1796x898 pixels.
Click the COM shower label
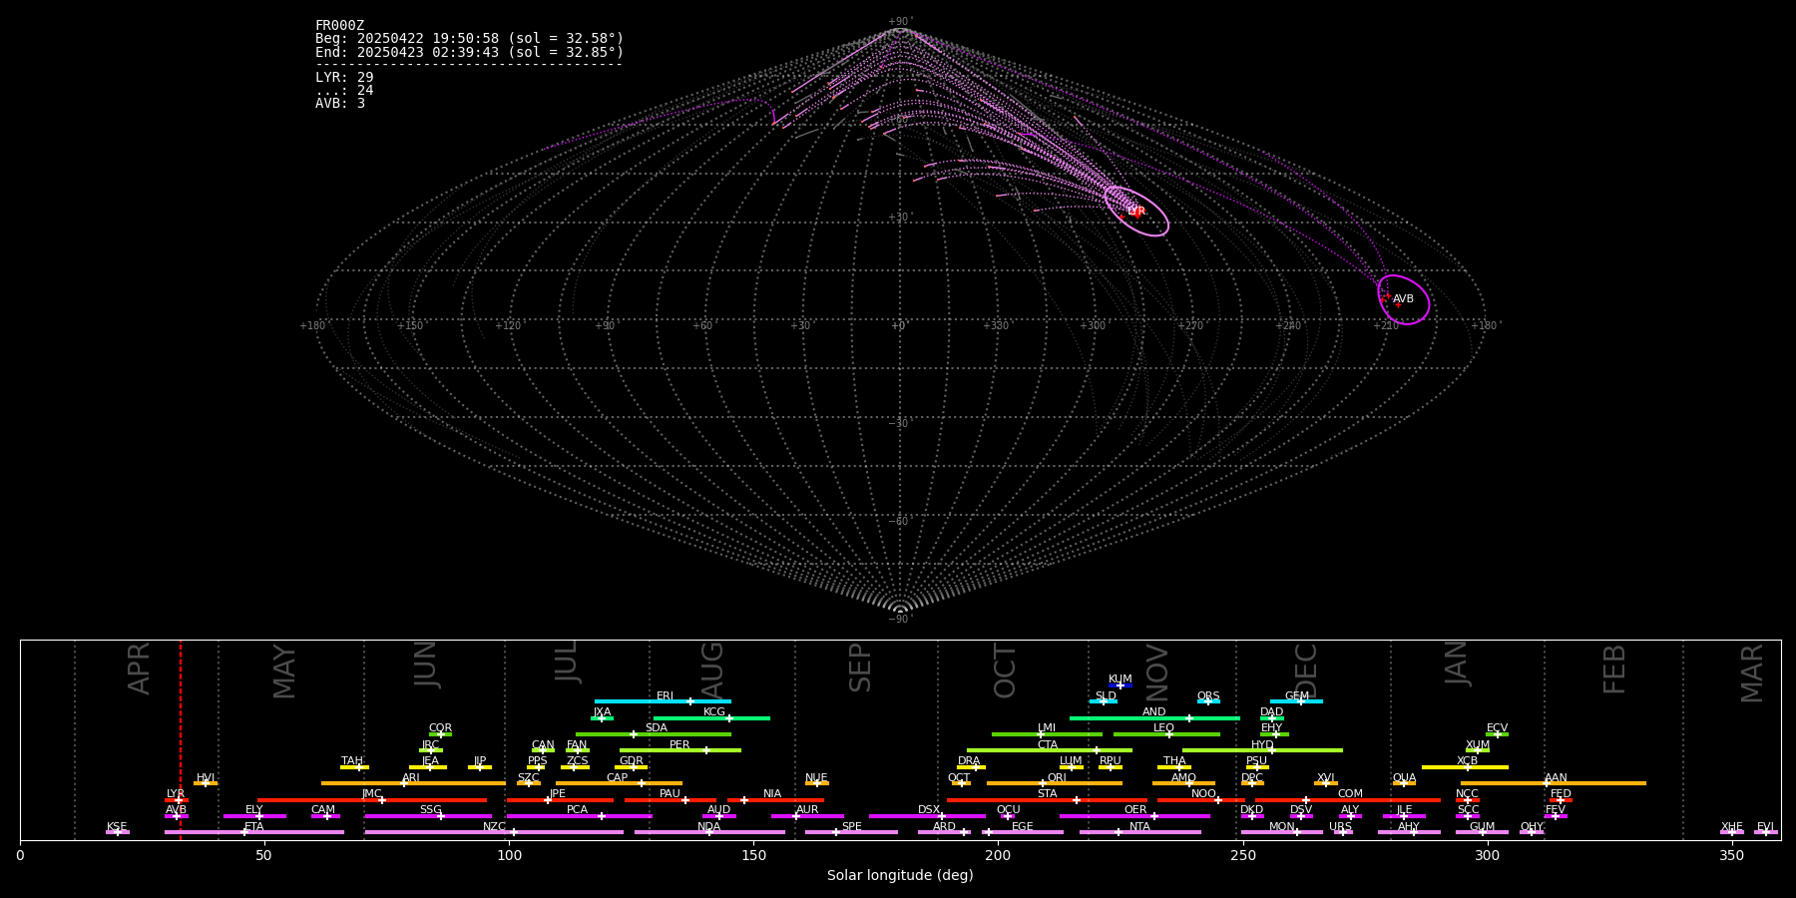[1350, 794]
